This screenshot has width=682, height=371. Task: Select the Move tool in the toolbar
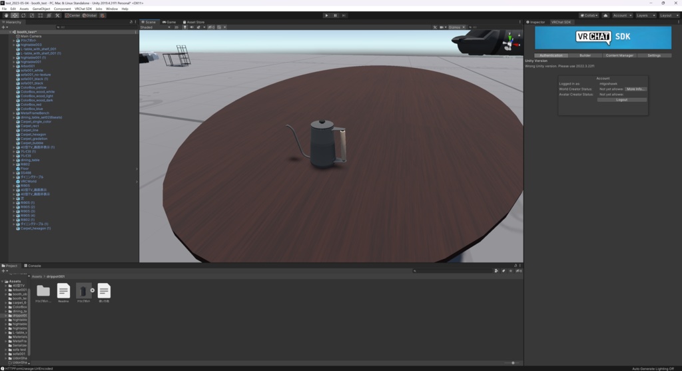15,15
